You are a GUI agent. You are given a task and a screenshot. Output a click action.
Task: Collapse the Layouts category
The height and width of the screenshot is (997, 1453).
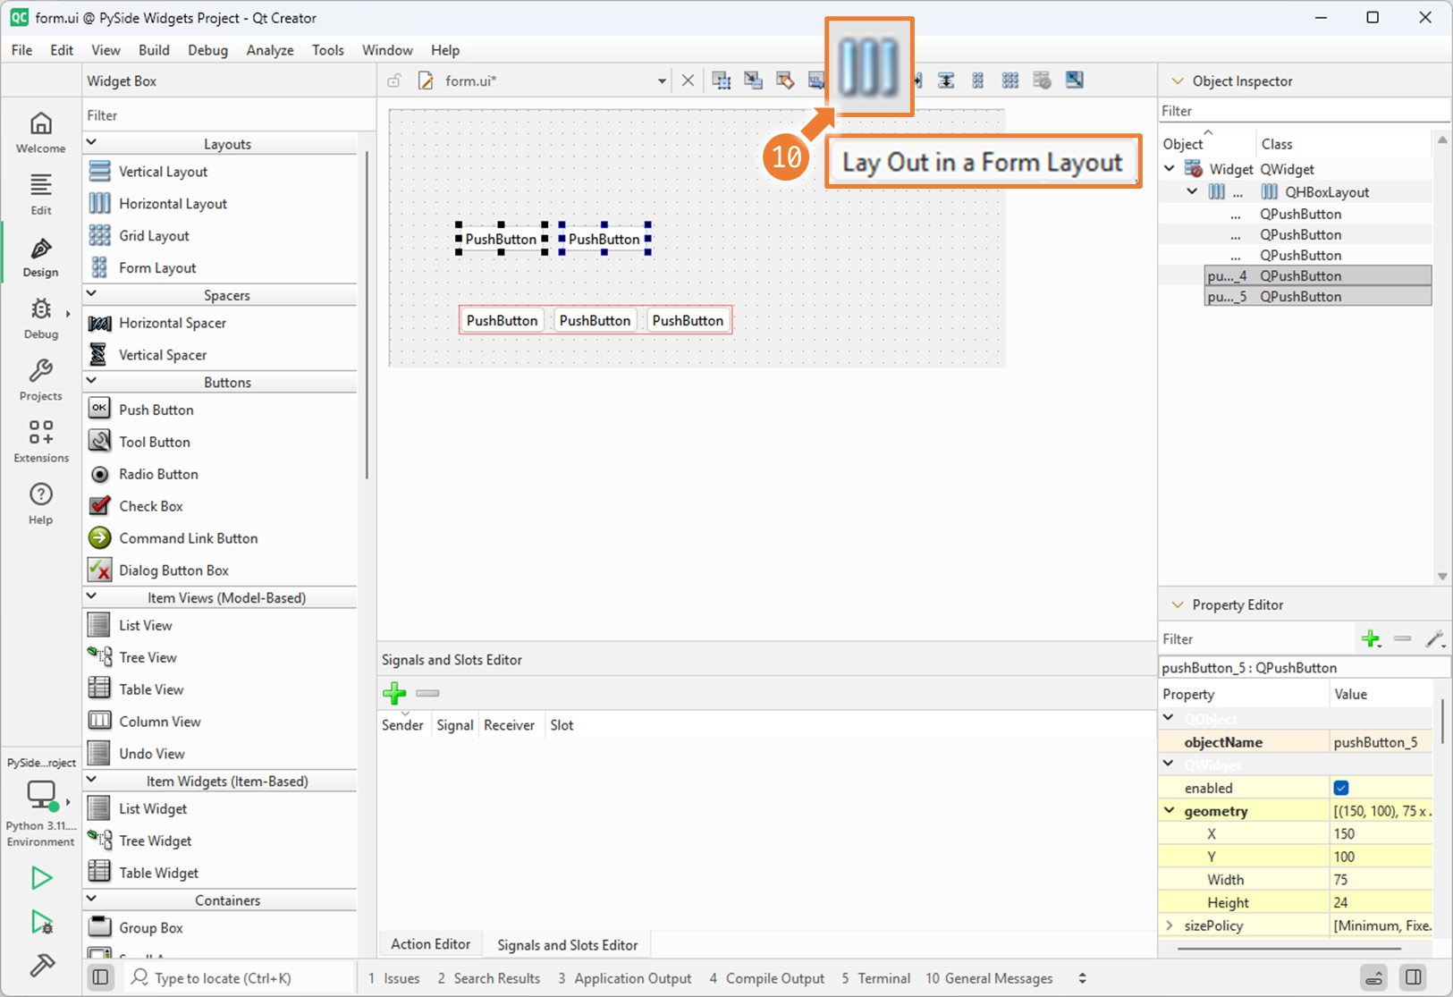tap(92, 143)
